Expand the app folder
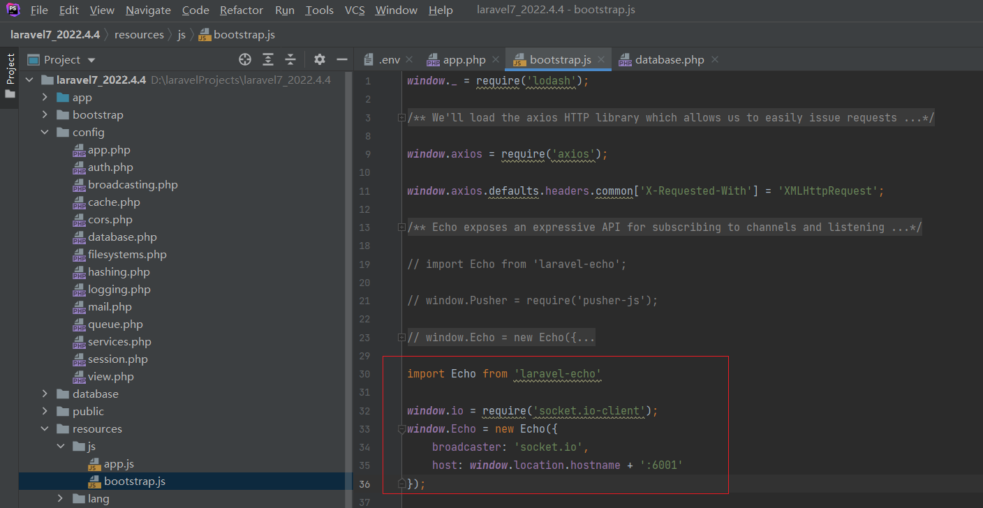Image resolution: width=983 pixels, height=508 pixels. click(45, 98)
